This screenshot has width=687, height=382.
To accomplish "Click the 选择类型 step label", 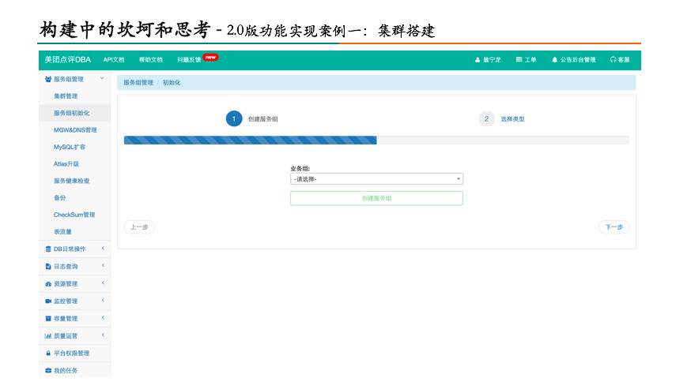I will click(512, 119).
